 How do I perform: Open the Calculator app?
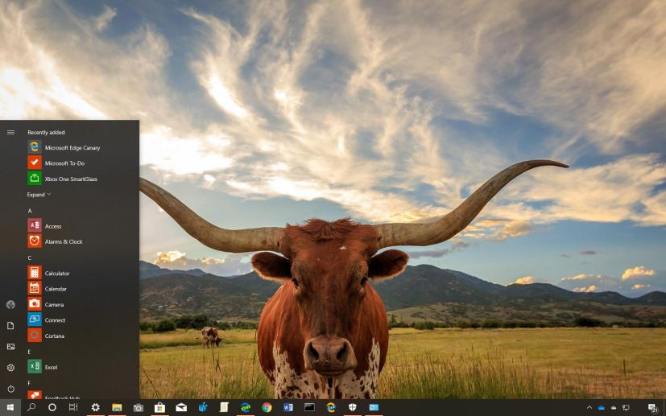click(x=56, y=274)
